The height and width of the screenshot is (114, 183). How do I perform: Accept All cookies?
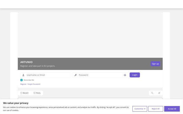click(172, 109)
